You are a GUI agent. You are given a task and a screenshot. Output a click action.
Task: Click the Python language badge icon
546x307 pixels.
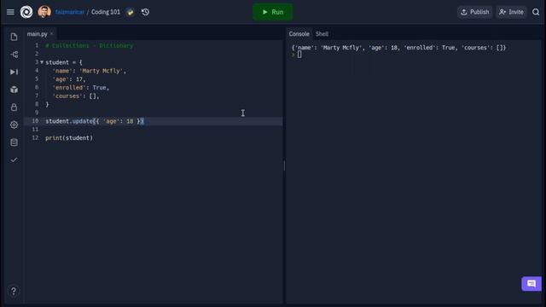[131, 12]
